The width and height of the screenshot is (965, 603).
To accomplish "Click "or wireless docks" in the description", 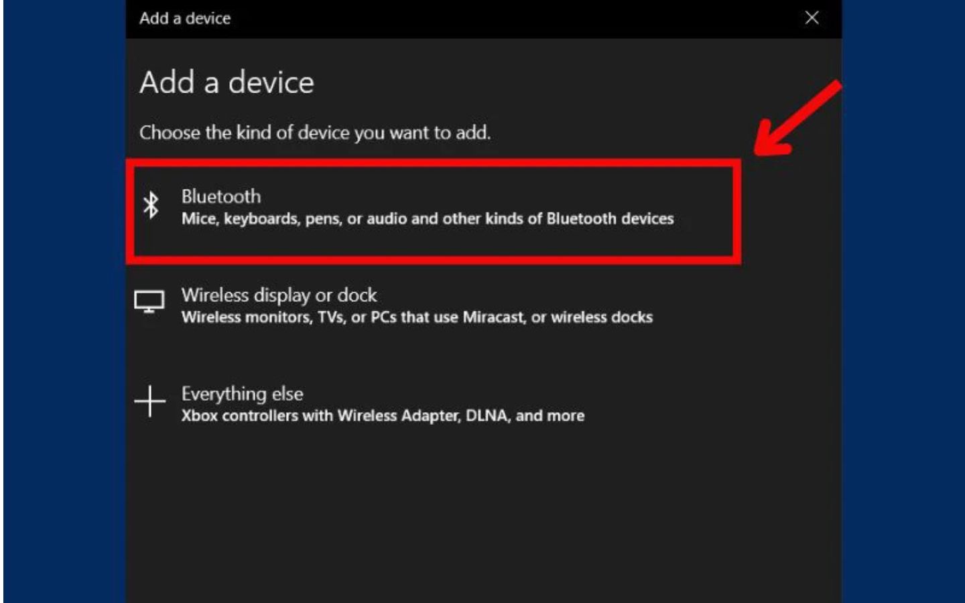I will point(592,318).
